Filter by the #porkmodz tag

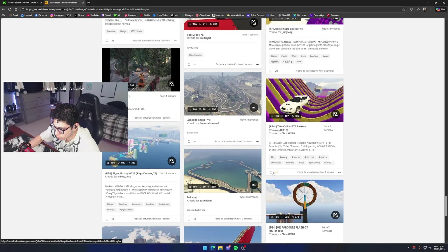(x=314, y=163)
